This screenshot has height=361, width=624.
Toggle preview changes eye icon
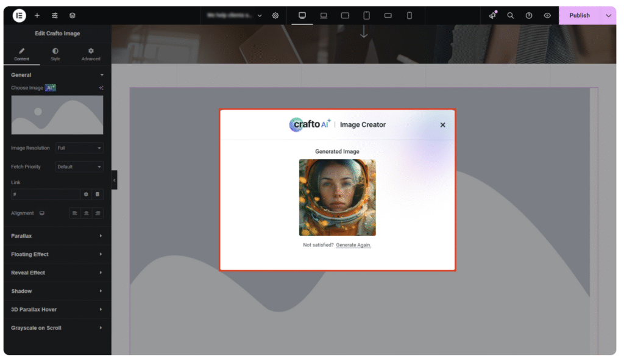coord(547,15)
